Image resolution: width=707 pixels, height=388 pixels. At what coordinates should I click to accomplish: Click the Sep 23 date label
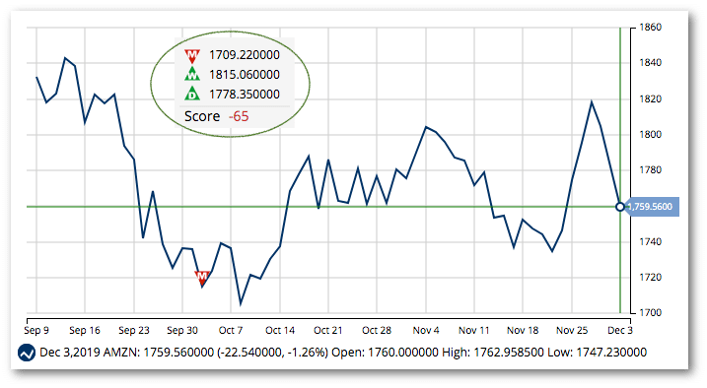(134, 330)
